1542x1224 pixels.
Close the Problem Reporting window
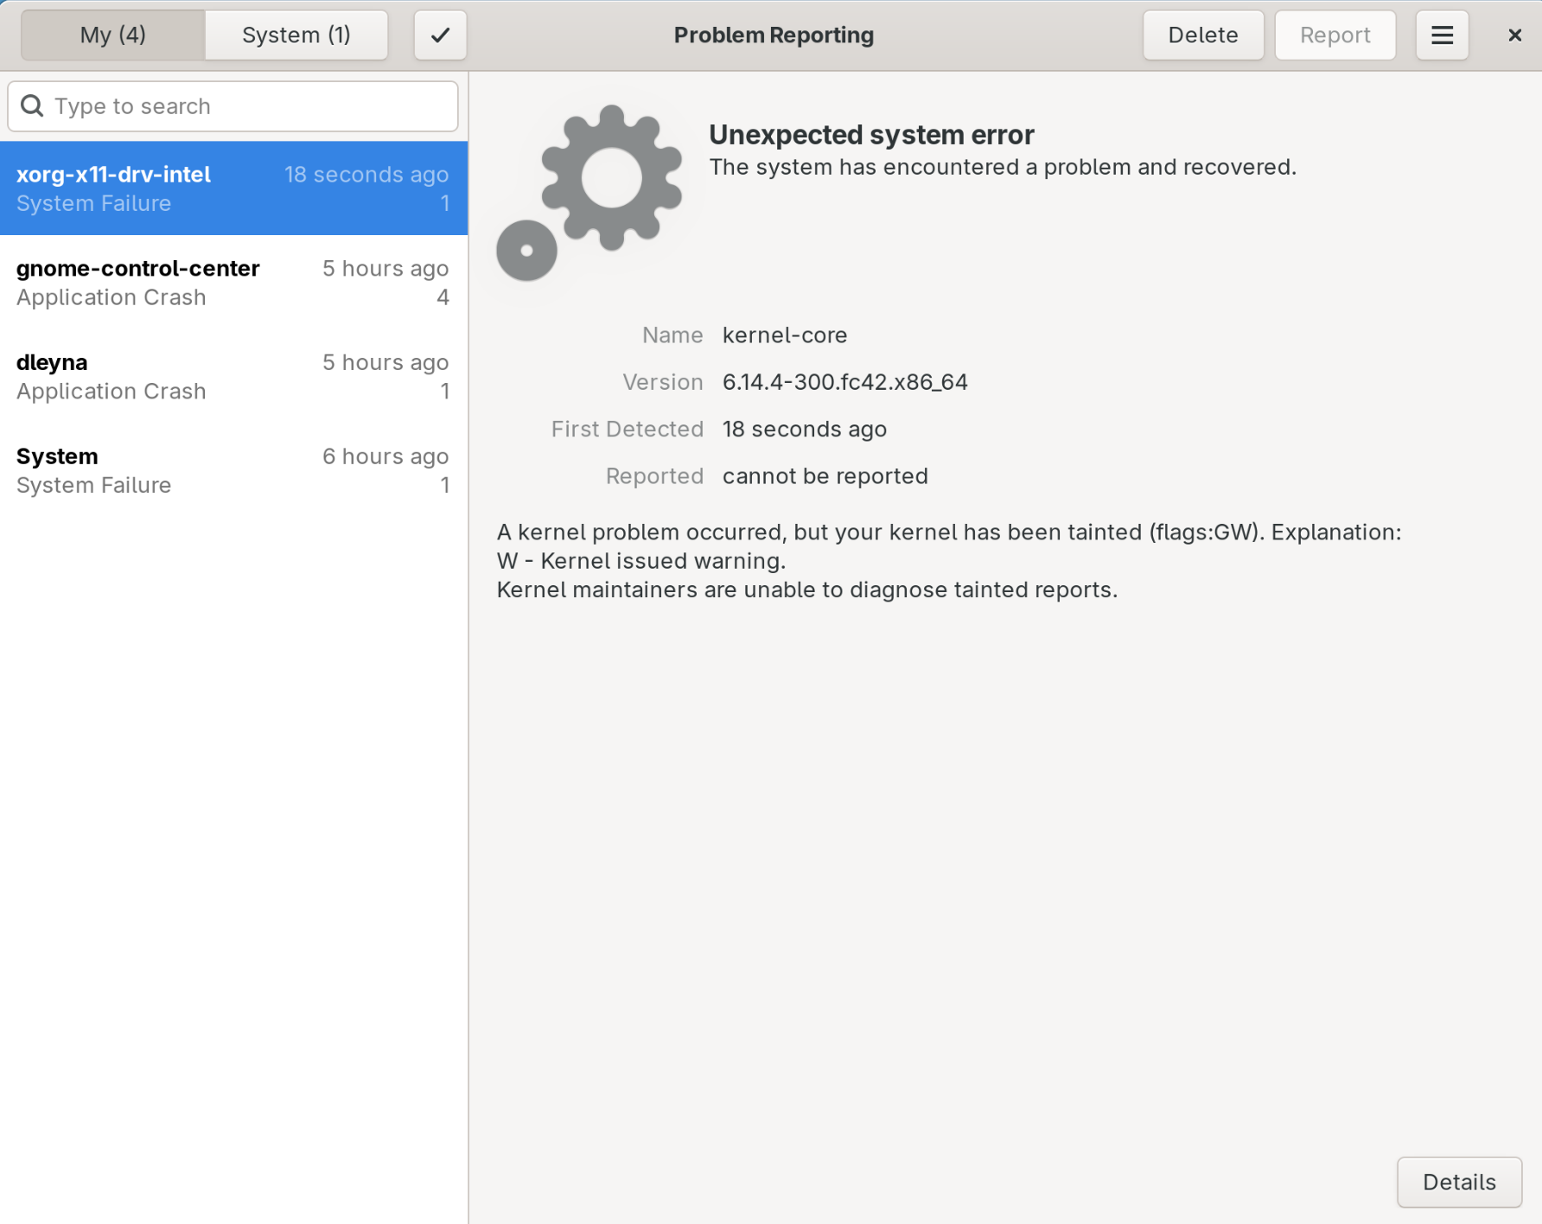tap(1514, 35)
